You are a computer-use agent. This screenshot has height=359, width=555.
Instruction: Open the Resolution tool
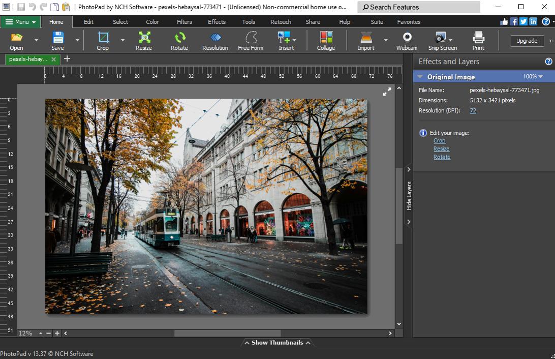pos(215,41)
